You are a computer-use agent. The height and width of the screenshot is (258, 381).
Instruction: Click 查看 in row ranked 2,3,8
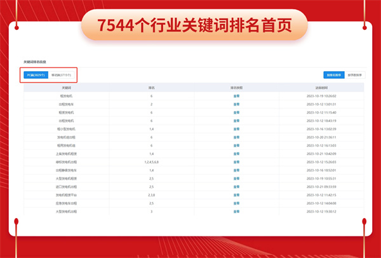click(x=236, y=194)
